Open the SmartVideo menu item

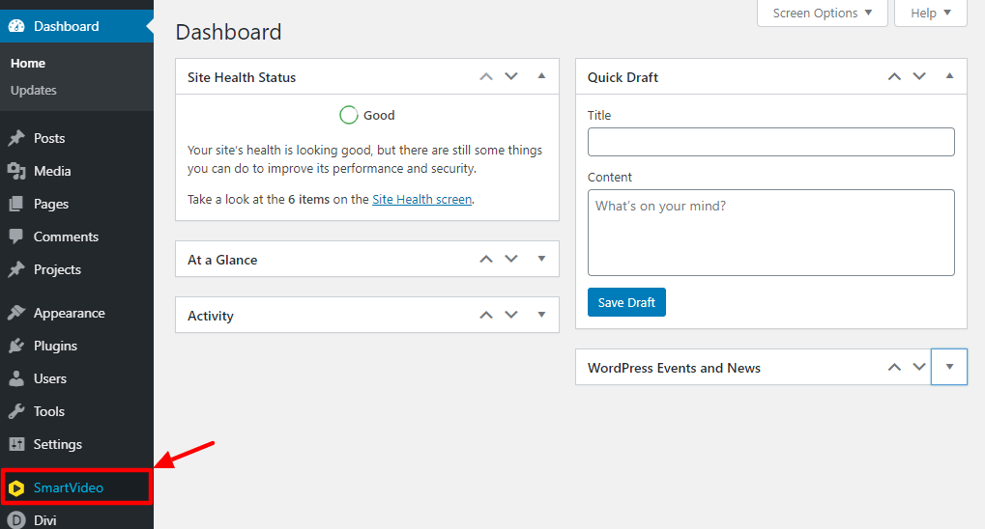tap(76, 487)
